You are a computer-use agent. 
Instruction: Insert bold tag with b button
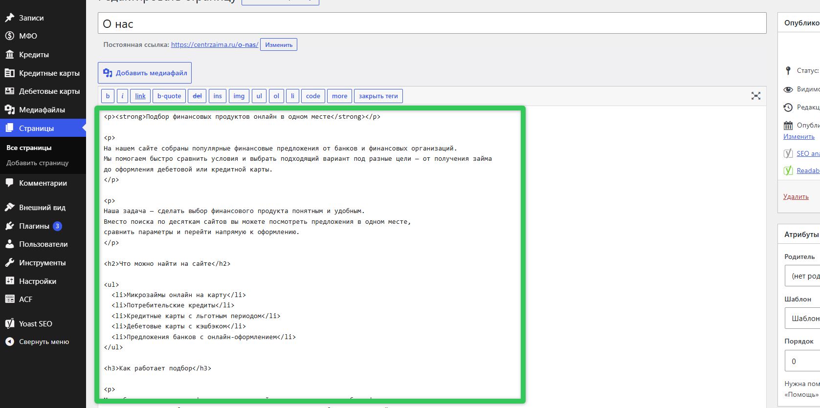(108, 96)
